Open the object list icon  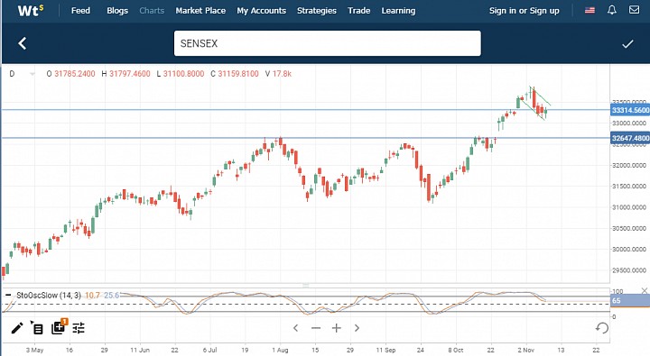coord(36,328)
